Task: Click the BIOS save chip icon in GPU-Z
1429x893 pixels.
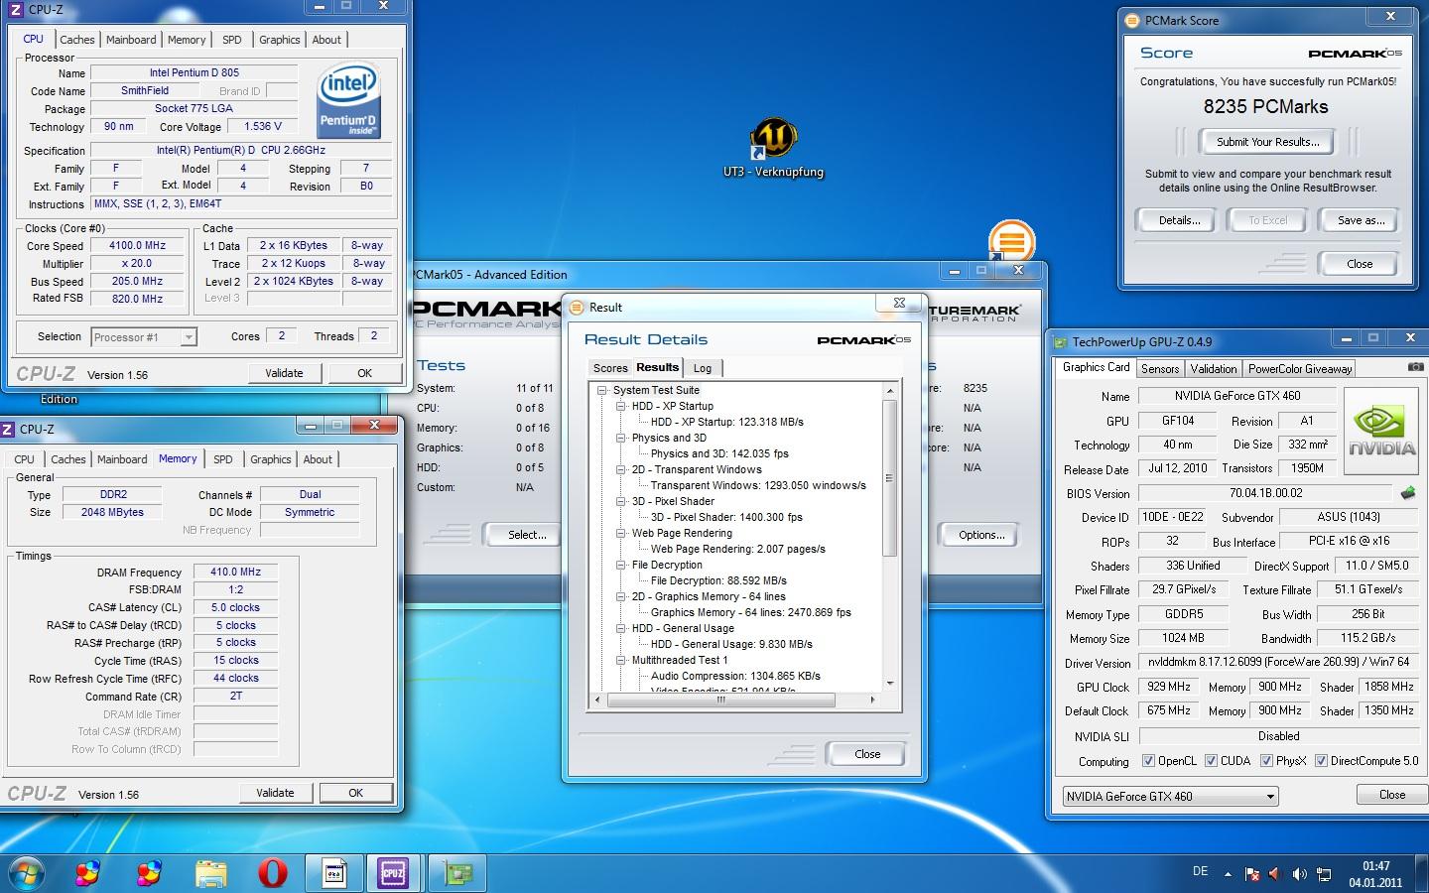Action: pos(1407,493)
